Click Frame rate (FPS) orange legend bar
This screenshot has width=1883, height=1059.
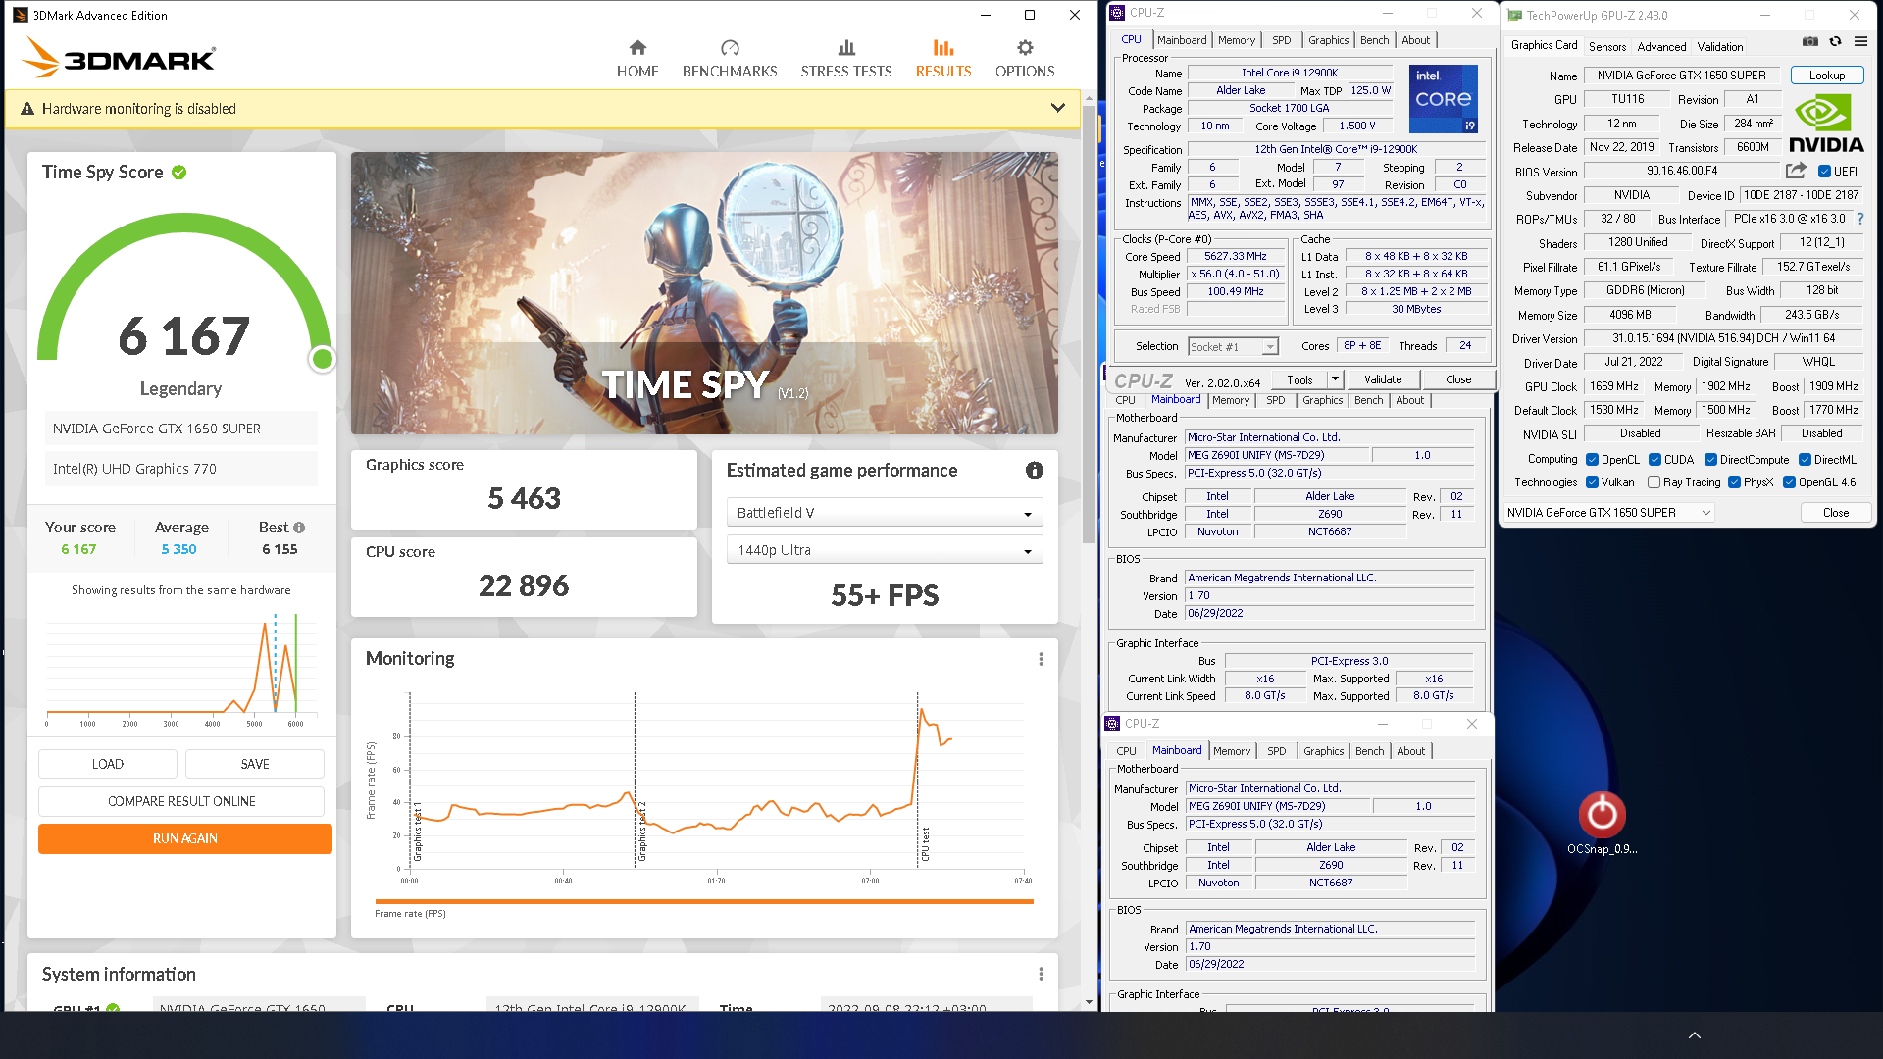pos(703,901)
